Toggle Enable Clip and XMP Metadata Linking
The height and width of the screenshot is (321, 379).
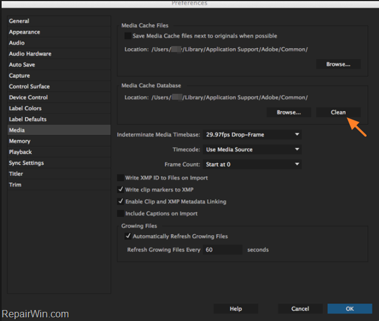[x=120, y=202]
